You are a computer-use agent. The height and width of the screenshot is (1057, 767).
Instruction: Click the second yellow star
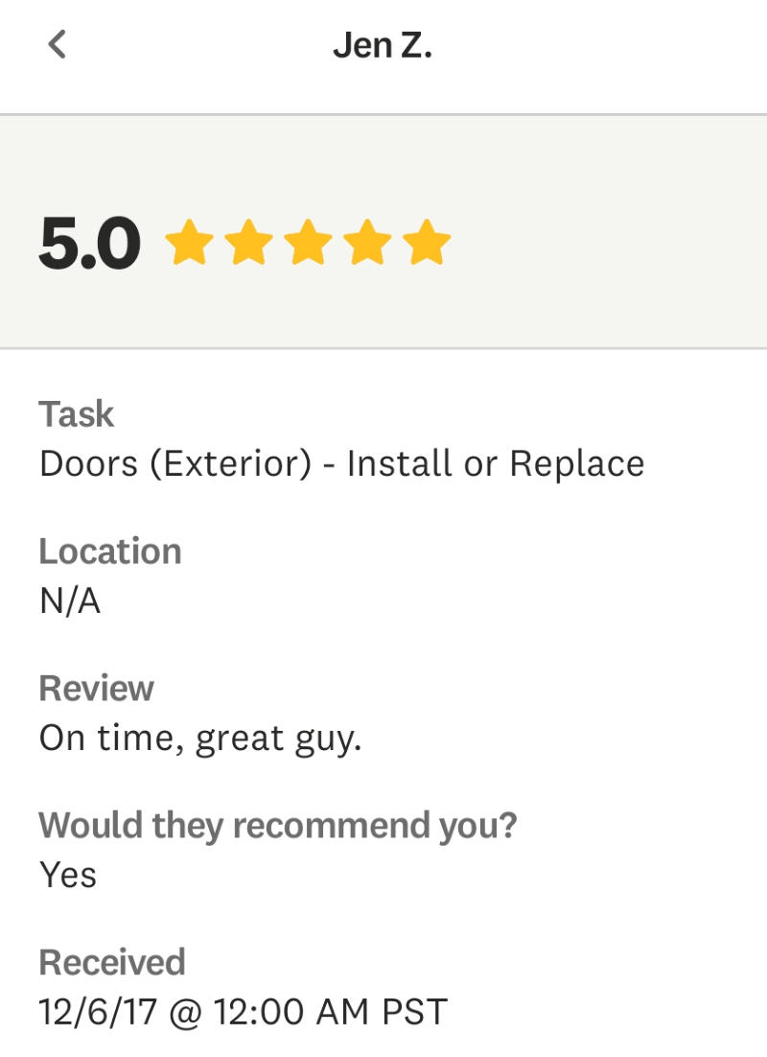(x=248, y=242)
